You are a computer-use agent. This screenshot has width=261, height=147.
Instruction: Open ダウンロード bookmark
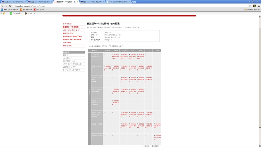(x=39, y=10)
